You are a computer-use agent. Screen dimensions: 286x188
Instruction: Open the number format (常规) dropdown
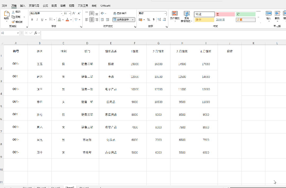(165, 13)
